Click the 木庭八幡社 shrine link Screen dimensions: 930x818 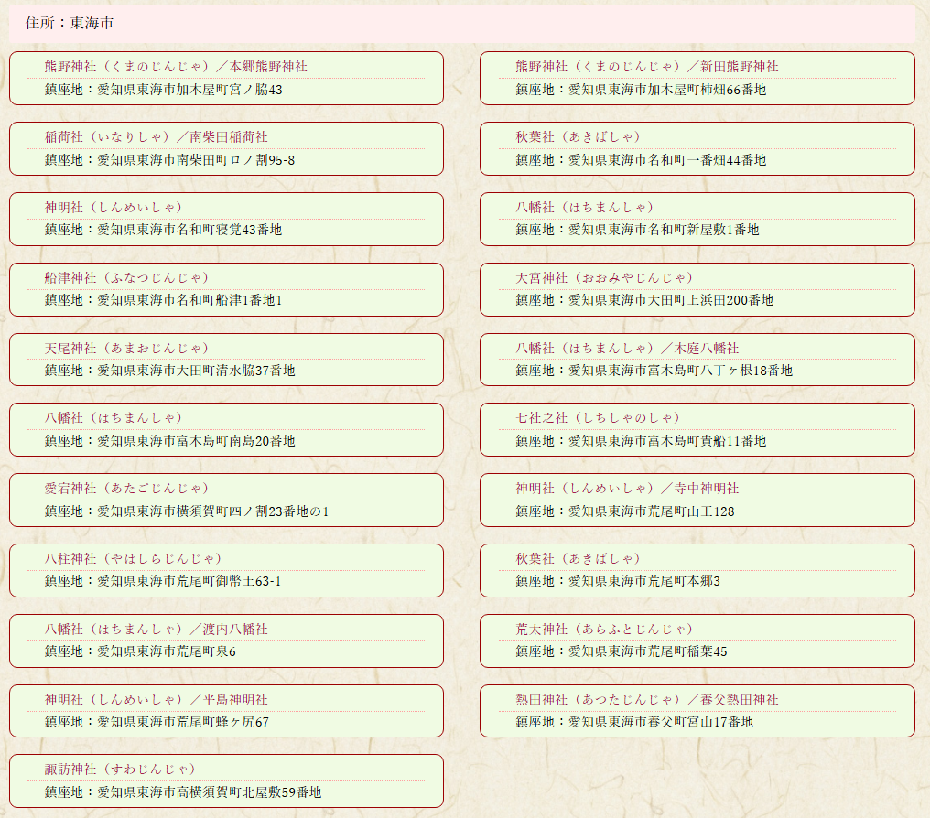coord(626,349)
